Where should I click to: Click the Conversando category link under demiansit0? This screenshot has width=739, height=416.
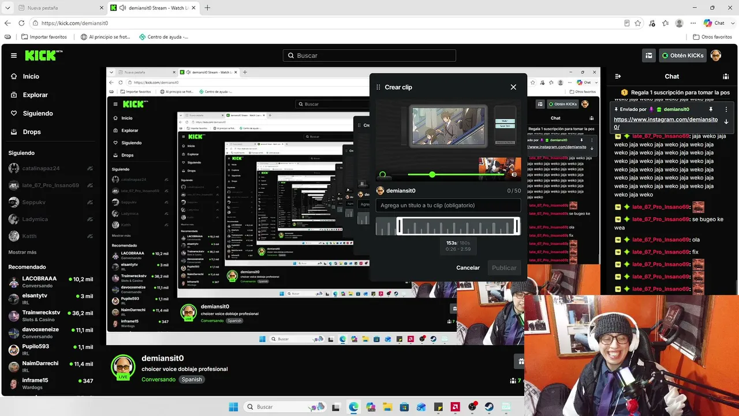[x=159, y=380]
